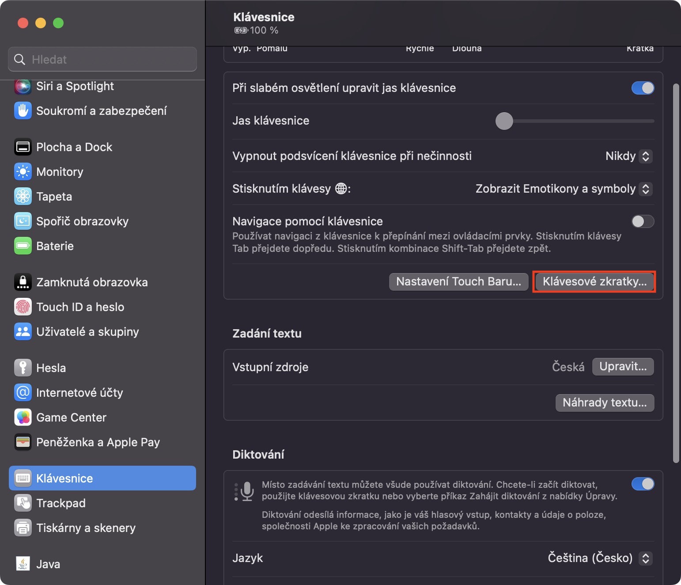
Task: Open the Game Center icon
Action: click(x=23, y=418)
